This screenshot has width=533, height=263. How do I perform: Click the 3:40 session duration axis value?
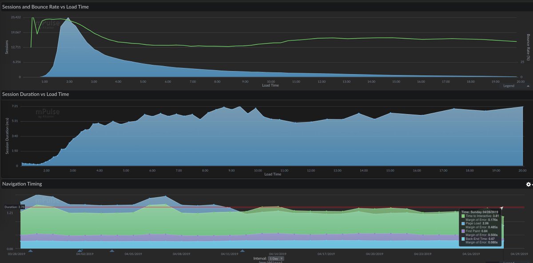point(15,135)
